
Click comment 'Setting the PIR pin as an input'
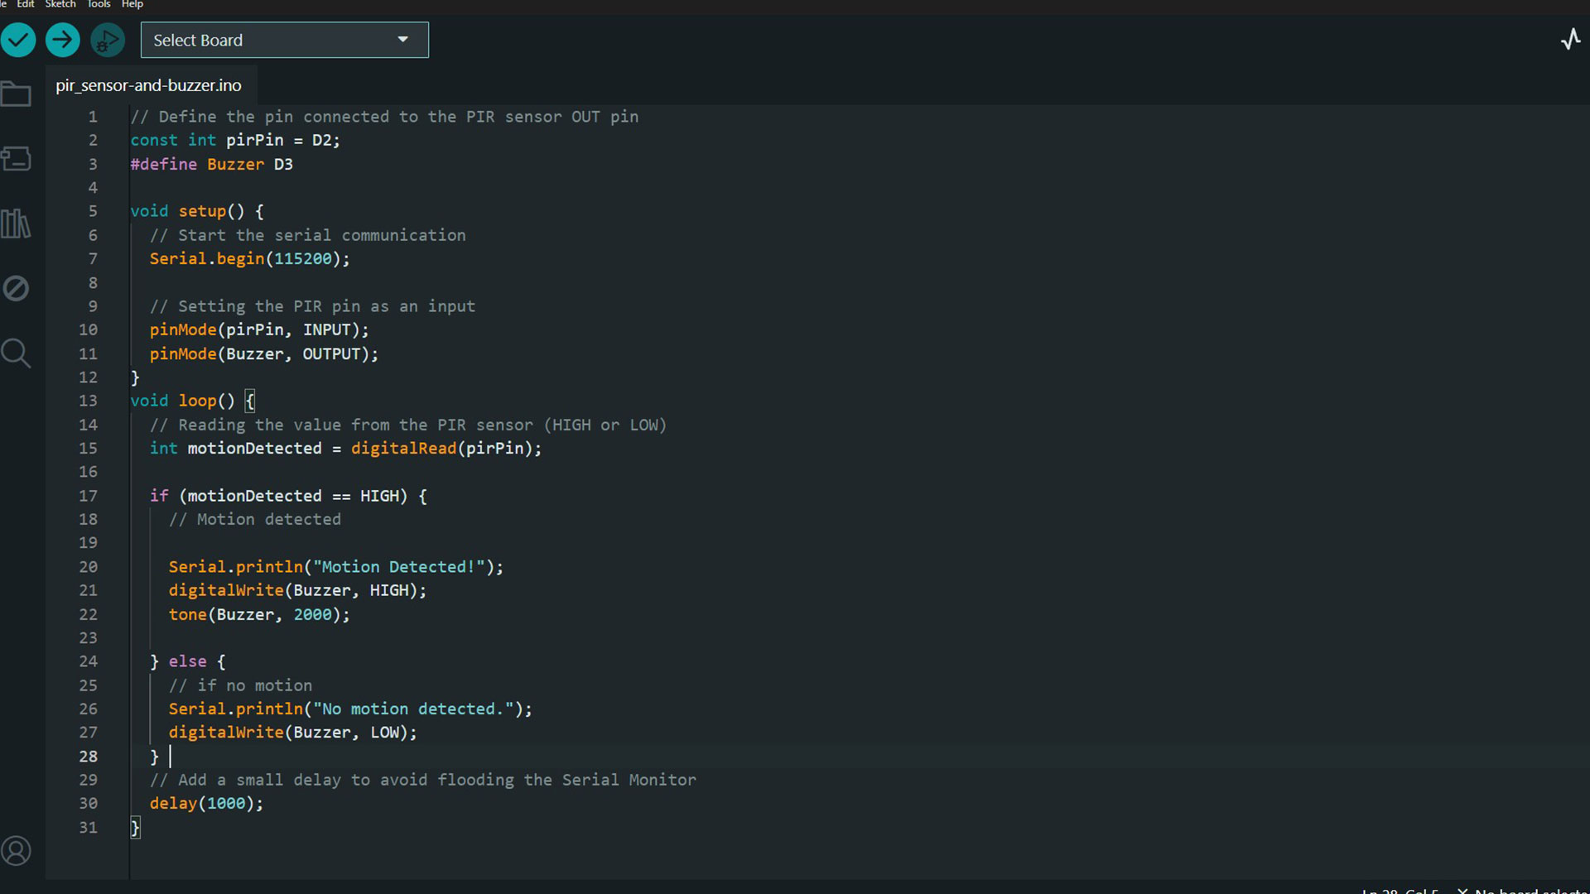click(312, 306)
